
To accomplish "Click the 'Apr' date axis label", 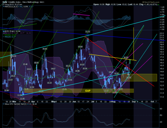I will coord(33,102).
